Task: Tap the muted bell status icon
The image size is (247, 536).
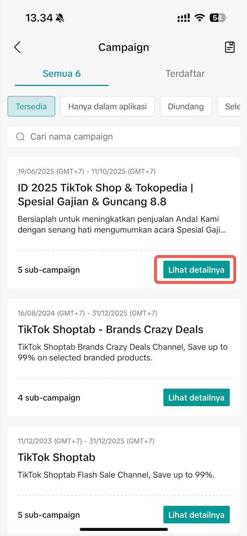Action: tap(60, 18)
